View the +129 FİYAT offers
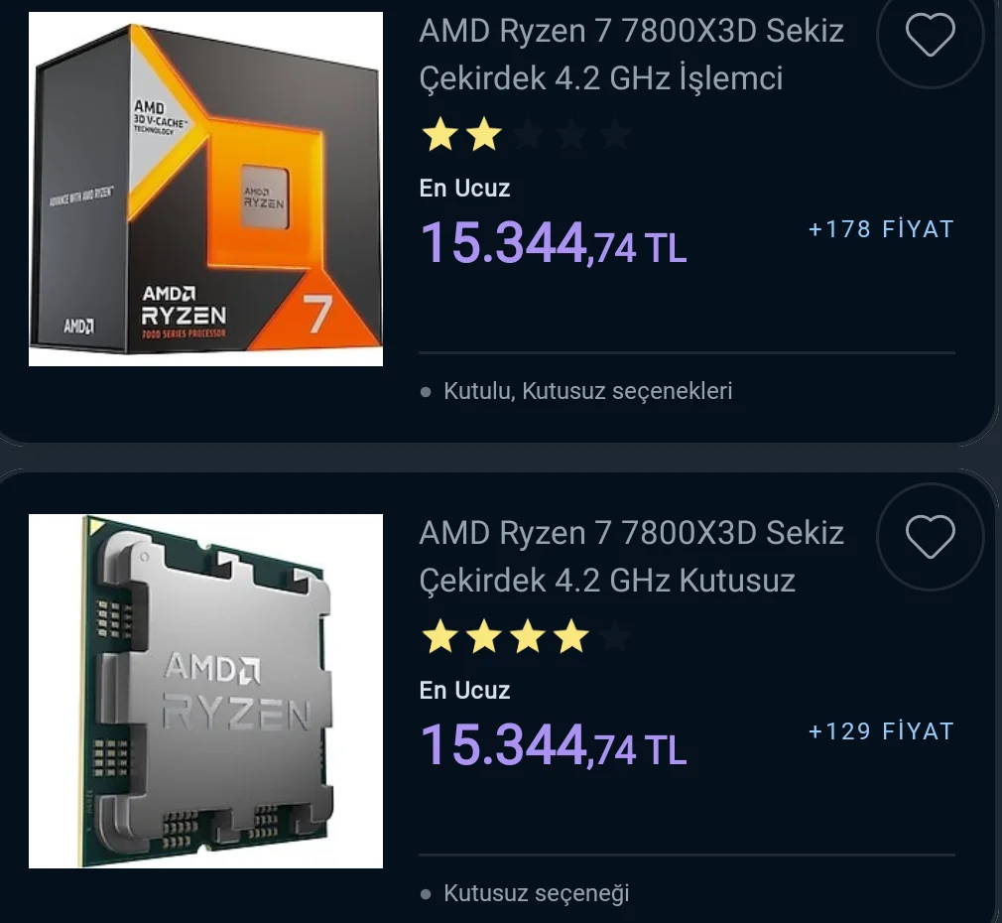 click(881, 731)
